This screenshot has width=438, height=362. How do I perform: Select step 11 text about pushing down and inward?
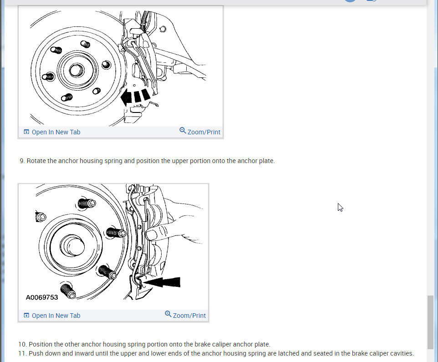coord(216,353)
